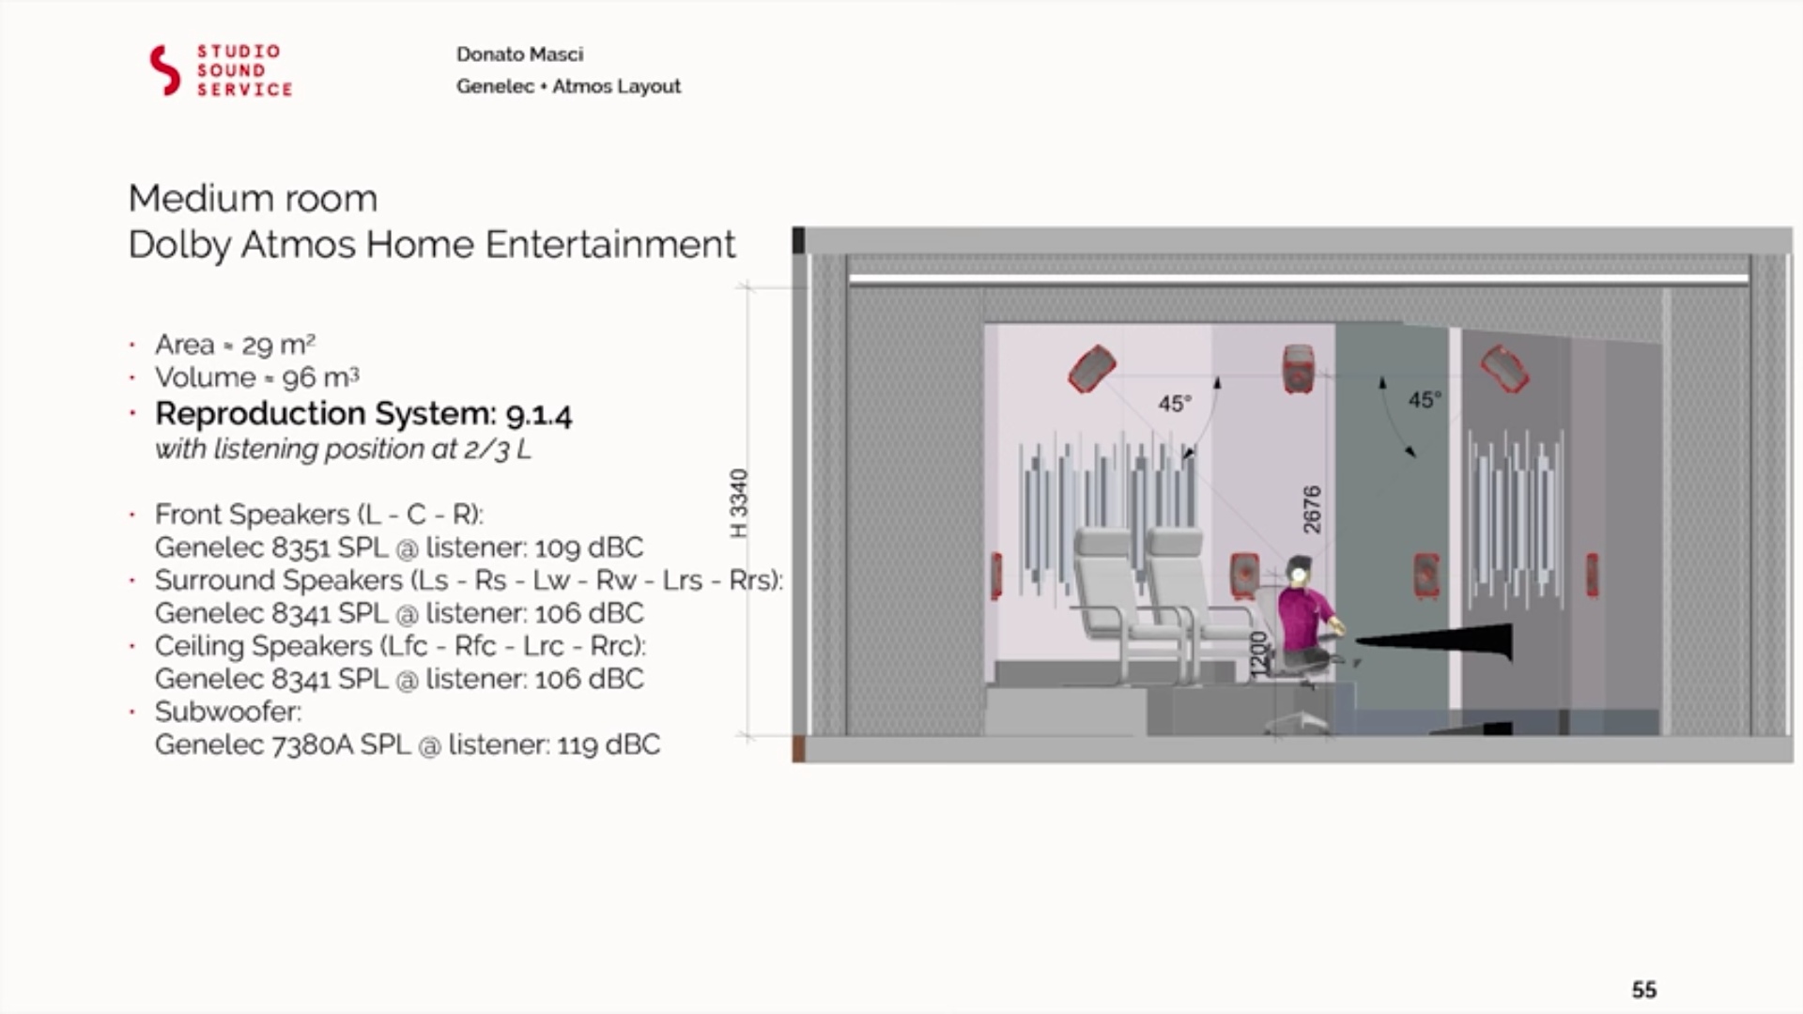Click the slide number 55

click(x=1643, y=990)
